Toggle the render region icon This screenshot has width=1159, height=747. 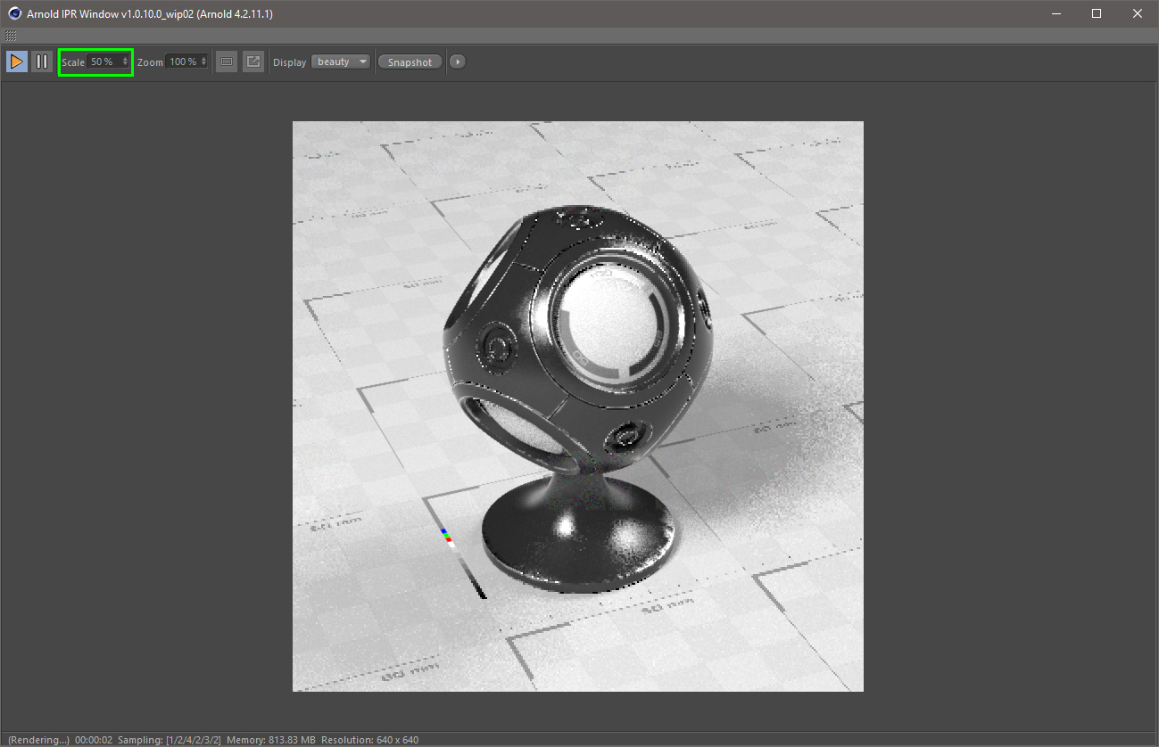pyautogui.click(x=227, y=62)
